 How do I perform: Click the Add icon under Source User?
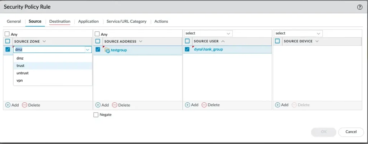click(x=188, y=105)
